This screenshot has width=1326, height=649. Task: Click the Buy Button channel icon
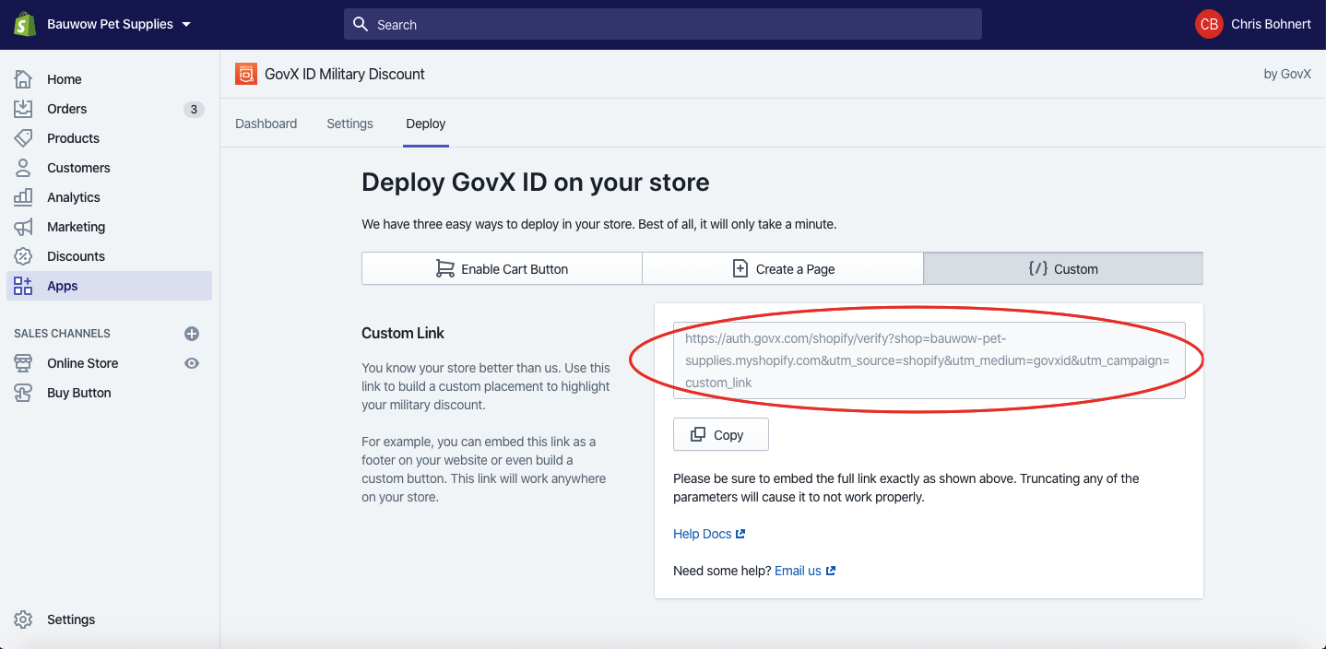coord(23,393)
